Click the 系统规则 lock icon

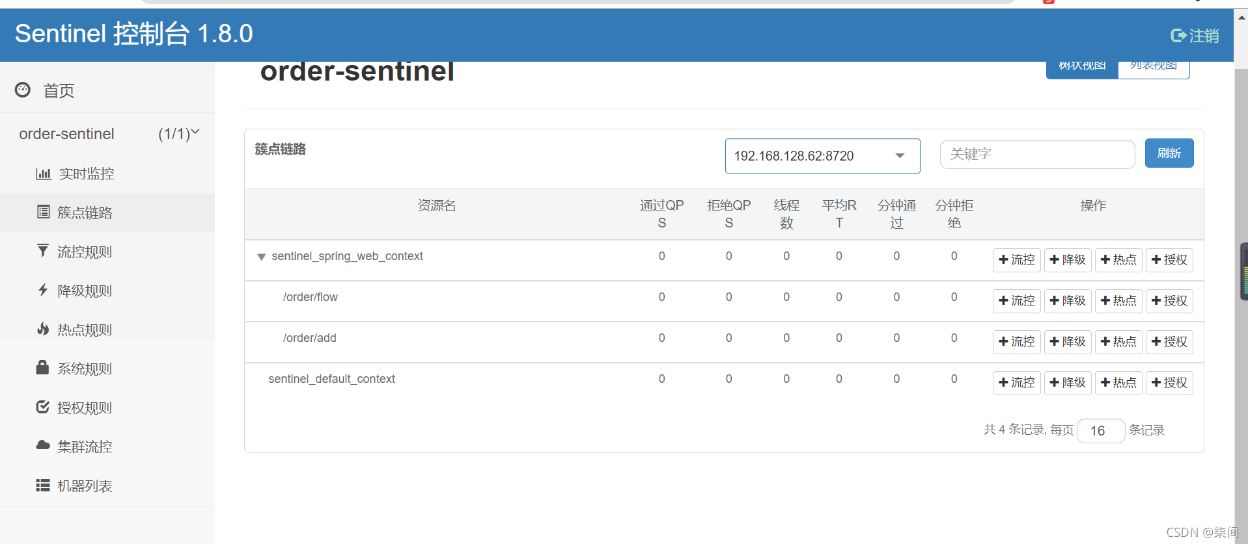[x=42, y=367]
